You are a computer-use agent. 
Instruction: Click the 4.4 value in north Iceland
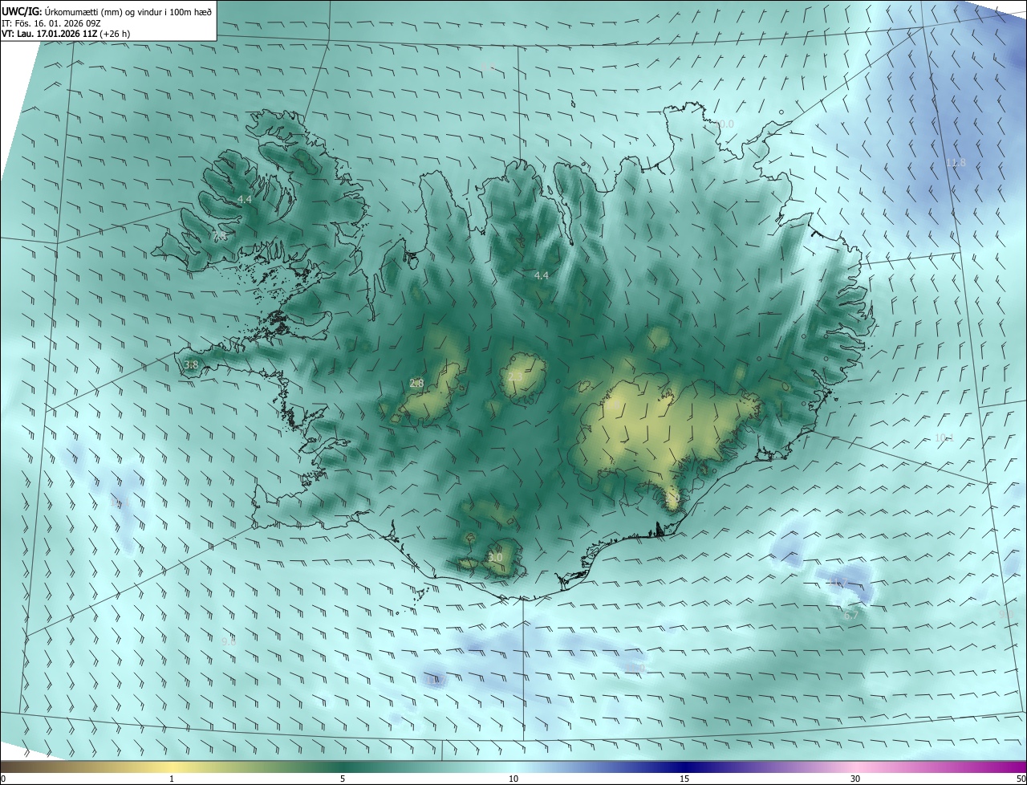[542, 275]
